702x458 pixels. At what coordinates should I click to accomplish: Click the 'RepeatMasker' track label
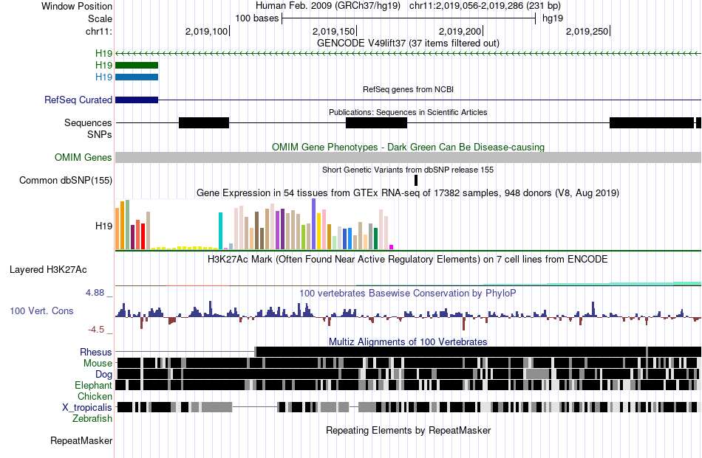pyautogui.click(x=81, y=441)
